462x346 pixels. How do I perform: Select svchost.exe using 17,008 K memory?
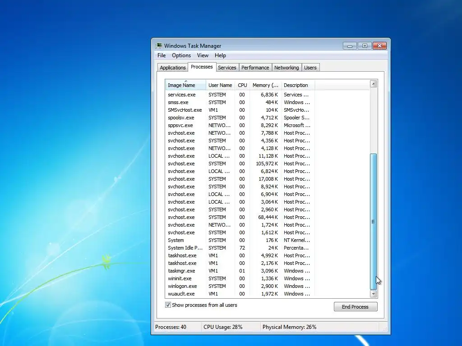point(240,179)
